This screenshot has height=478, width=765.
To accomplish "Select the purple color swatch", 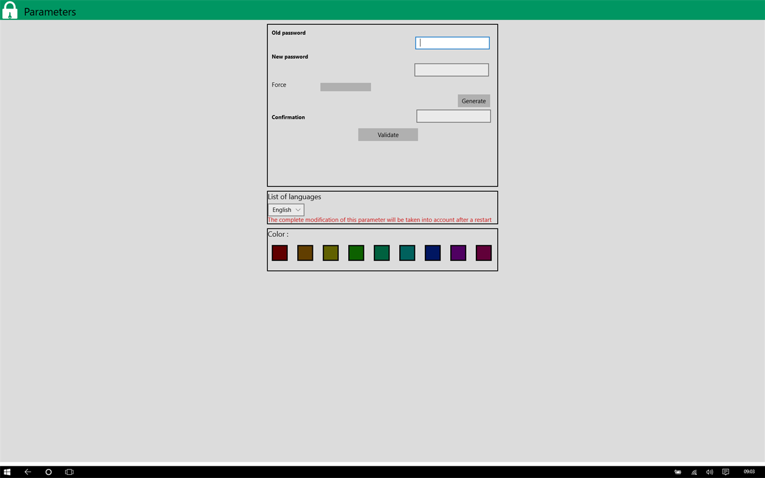I will (x=458, y=253).
